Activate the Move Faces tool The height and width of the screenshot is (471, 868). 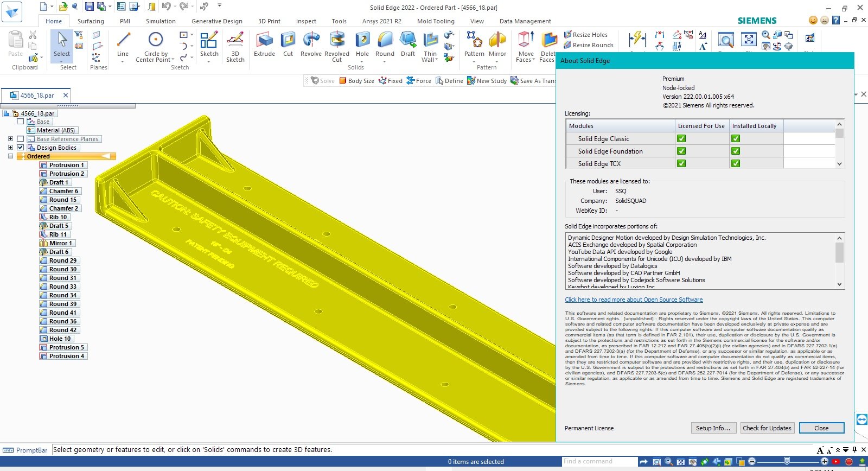[526, 47]
